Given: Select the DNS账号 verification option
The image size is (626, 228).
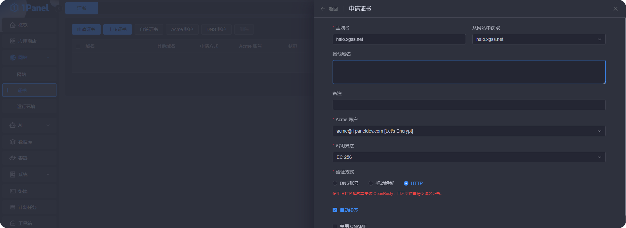Looking at the screenshot, I should pyautogui.click(x=346, y=183).
